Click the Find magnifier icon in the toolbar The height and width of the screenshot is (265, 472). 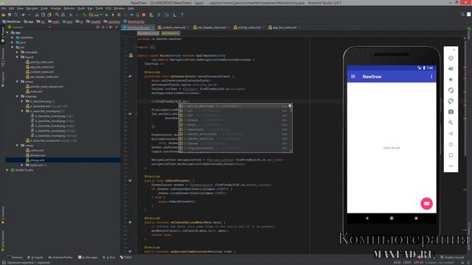(57, 15)
